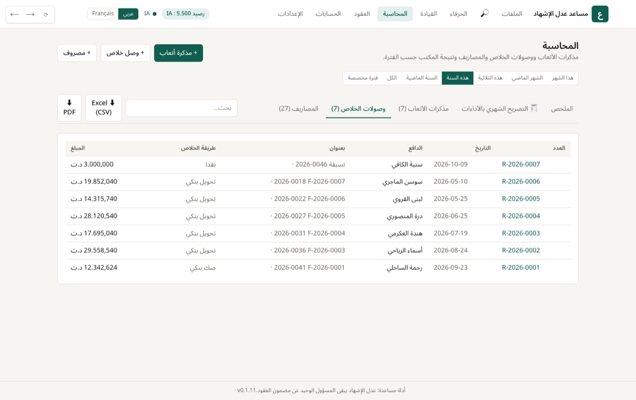
Task: Open الملفات in top navigation
Action: [x=512, y=14]
